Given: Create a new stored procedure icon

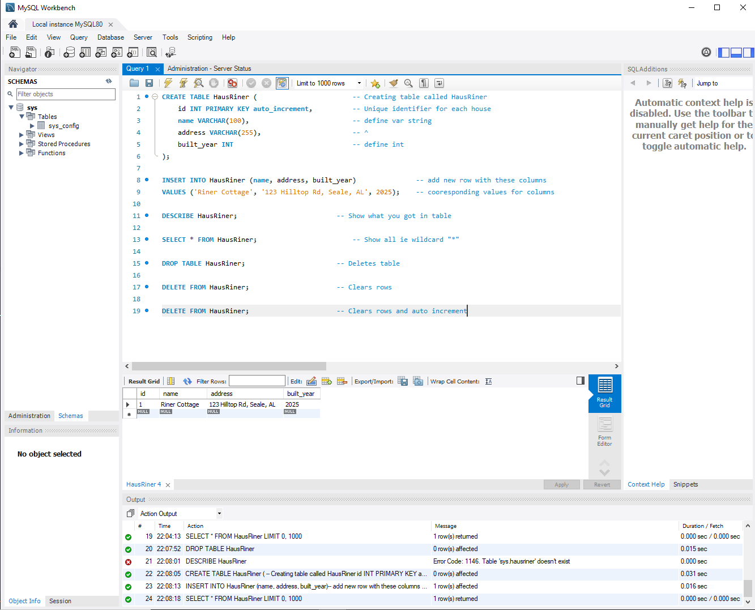Looking at the screenshot, I should pyautogui.click(x=117, y=52).
